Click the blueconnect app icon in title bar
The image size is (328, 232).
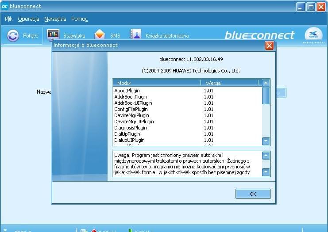[x=5, y=6]
